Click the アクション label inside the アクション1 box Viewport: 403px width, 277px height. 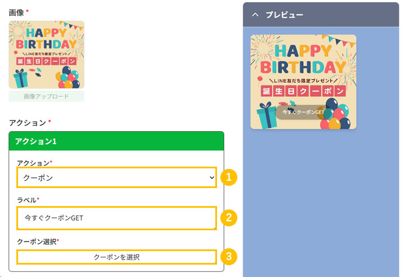pyautogui.click(x=33, y=163)
